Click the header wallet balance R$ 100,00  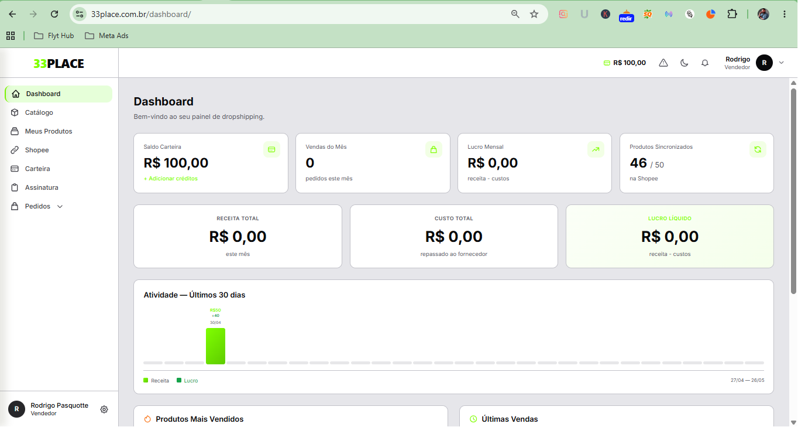pos(624,63)
